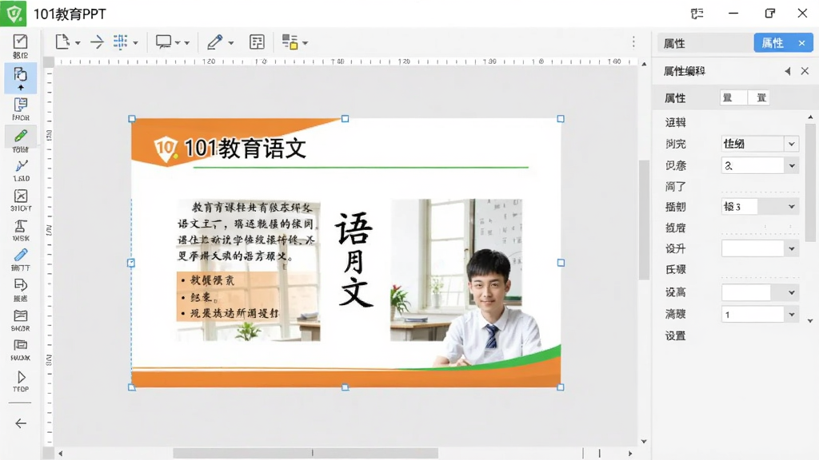This screenshot has width=819, height=460.
Task: Select the highlighted copy-page tool in left sidebar
Action: (x=20, y=78)
